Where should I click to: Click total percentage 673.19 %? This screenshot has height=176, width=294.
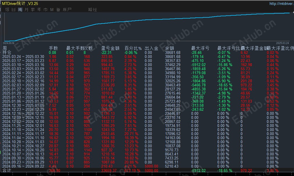(x=132, y=170)
